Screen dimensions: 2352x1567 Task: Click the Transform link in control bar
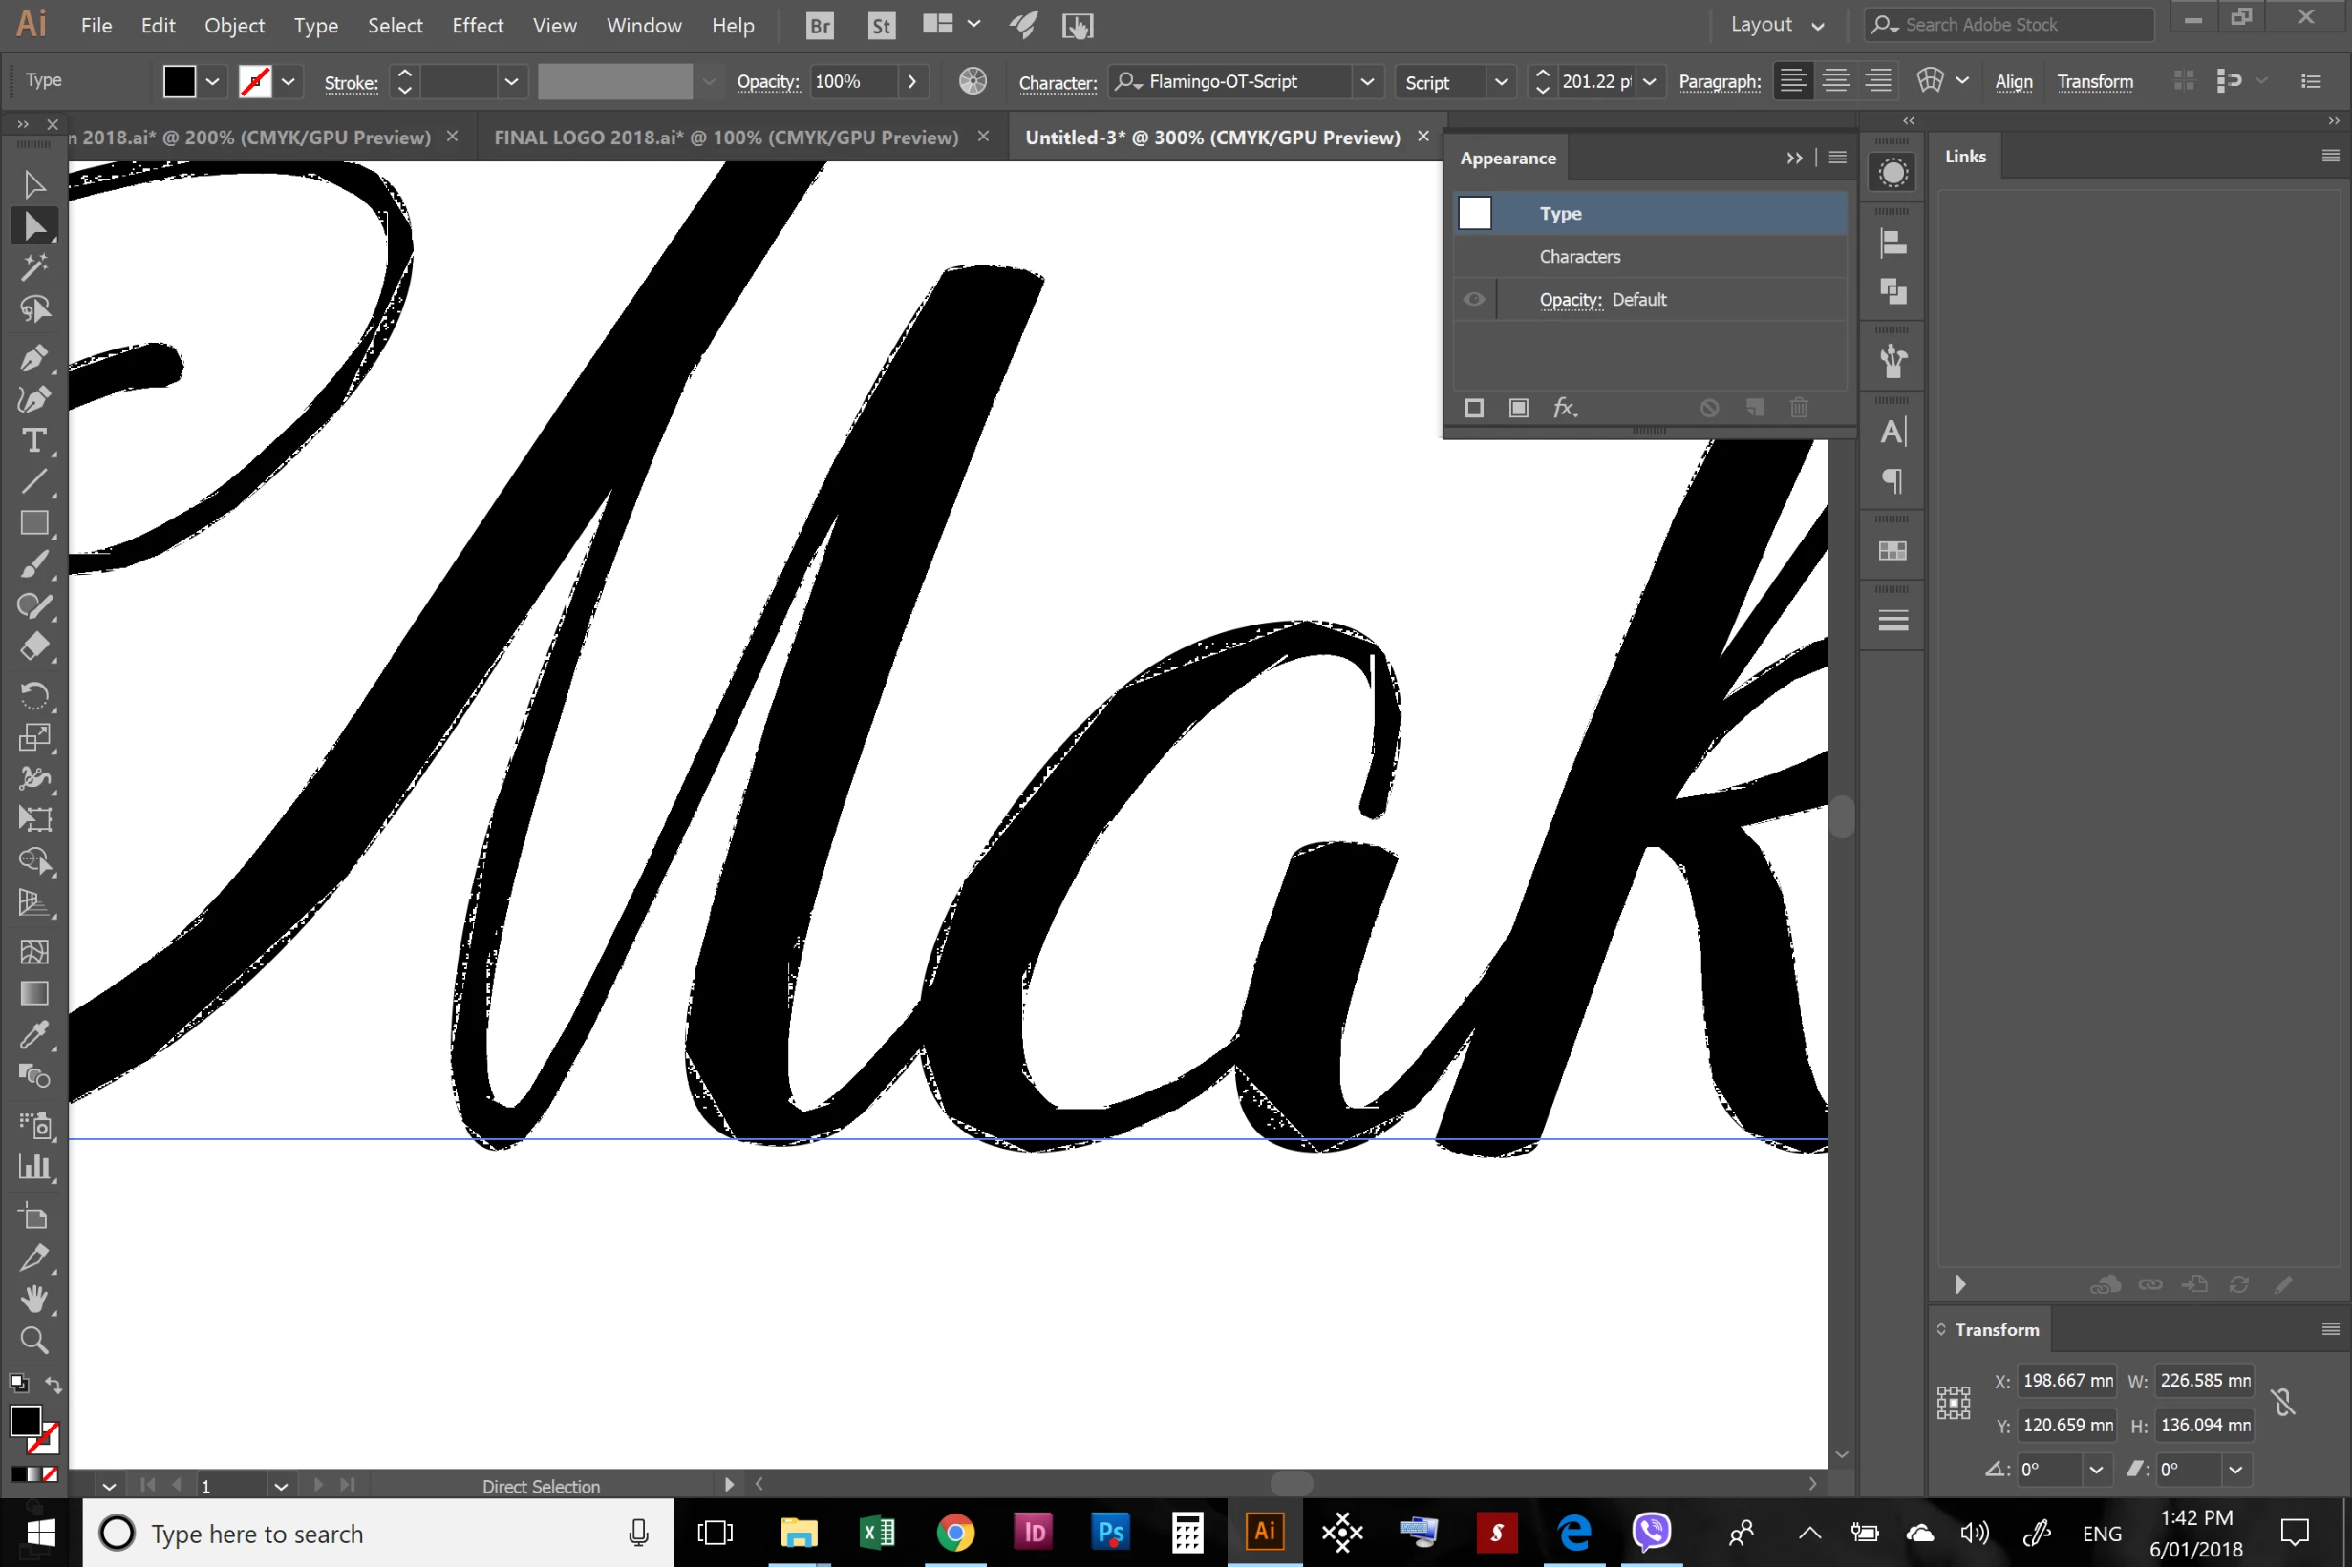click(2094, 82)
